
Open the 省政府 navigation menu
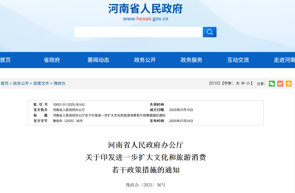coord(52,60)
